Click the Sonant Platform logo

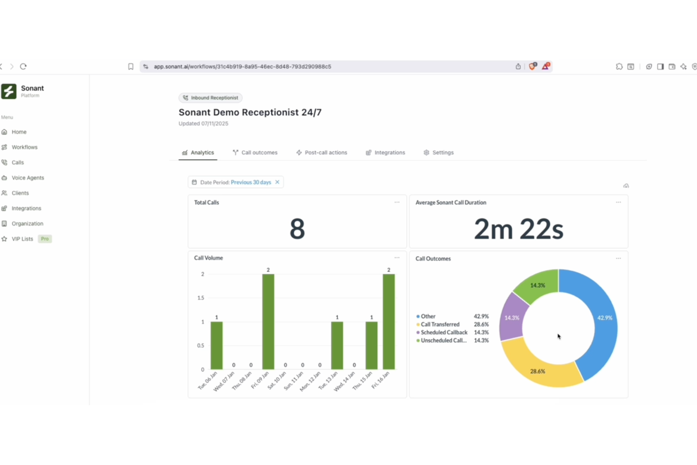[24, 91]
